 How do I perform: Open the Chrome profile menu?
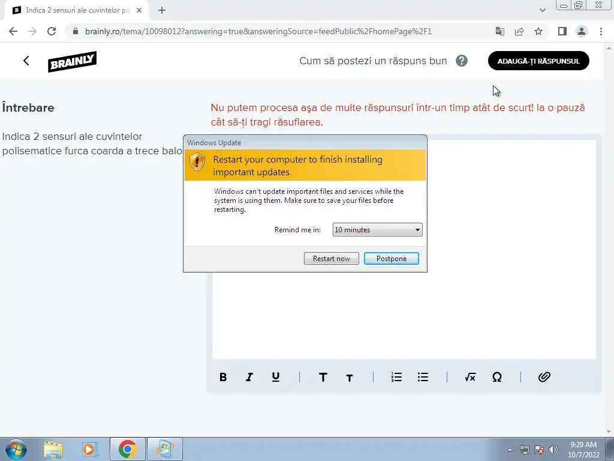[582, 31]
